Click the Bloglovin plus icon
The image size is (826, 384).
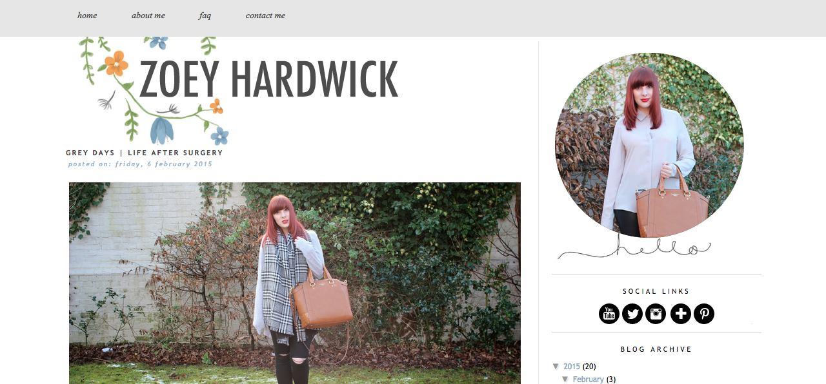pos(681,314)
